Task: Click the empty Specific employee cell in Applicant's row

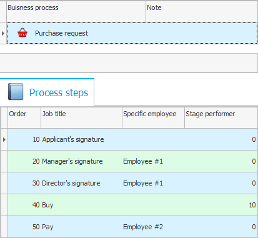Action: tap(153, 139)
